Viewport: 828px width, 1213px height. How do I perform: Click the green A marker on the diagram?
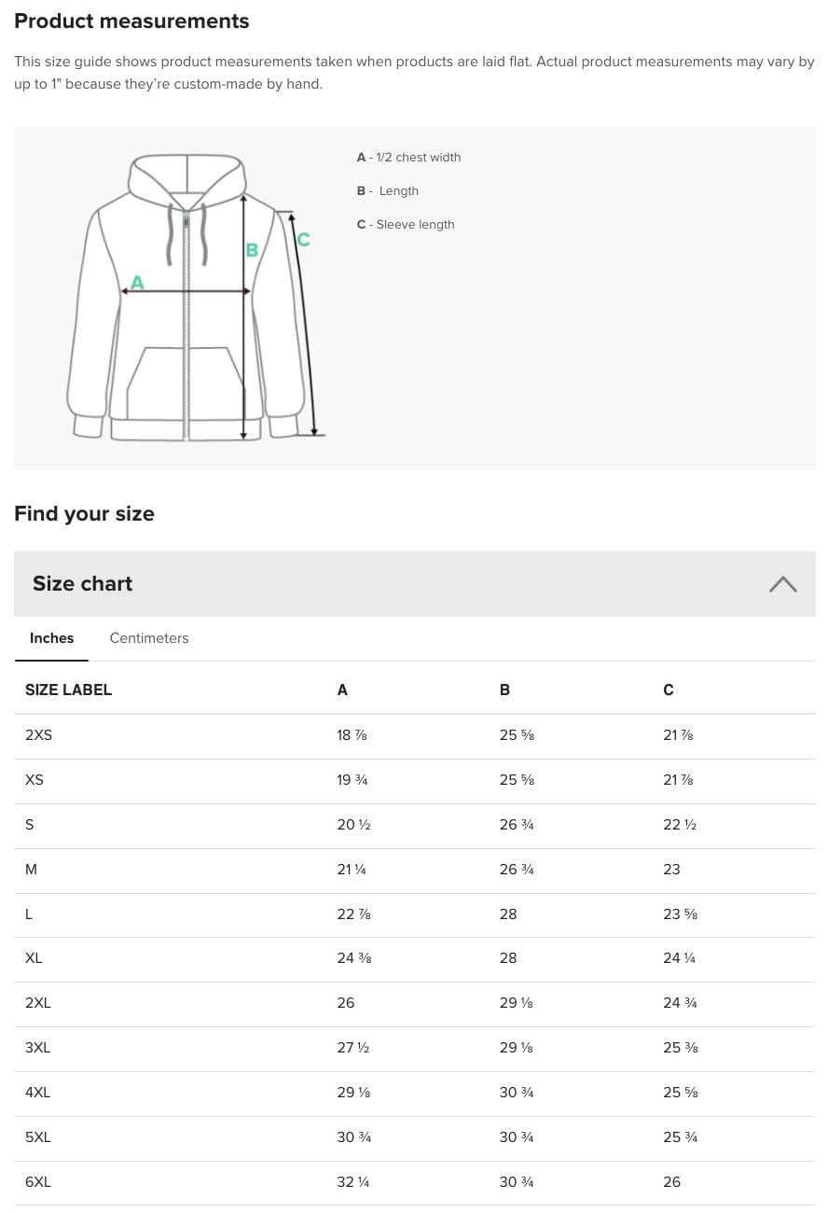click(x=136, y=281)
